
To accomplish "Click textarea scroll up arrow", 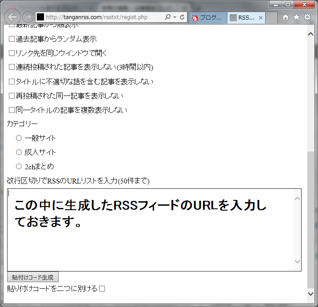I will click(297, 199).
